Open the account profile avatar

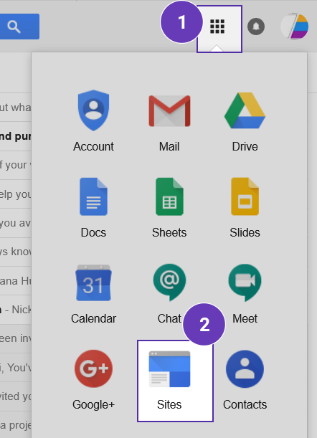click(x=294, y=27)
